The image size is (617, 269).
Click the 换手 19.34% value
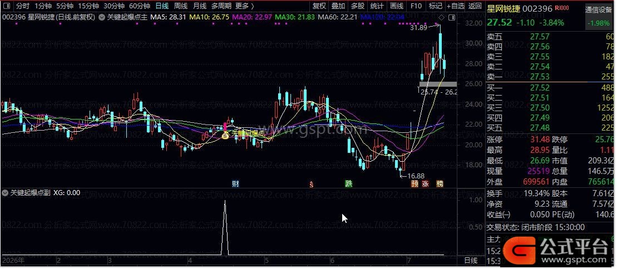[537, 193]
